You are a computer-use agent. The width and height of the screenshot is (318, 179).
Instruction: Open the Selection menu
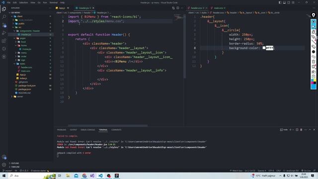click(23, 2)
